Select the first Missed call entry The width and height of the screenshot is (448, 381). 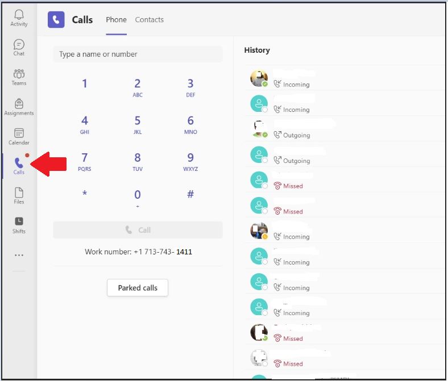(x=341, y=180)
